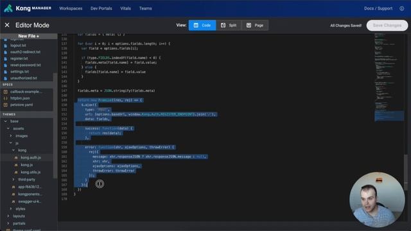Viewport: 411px width, 231px height.
Task: Open swagger-ui-k js file
Action: point(30,201)
